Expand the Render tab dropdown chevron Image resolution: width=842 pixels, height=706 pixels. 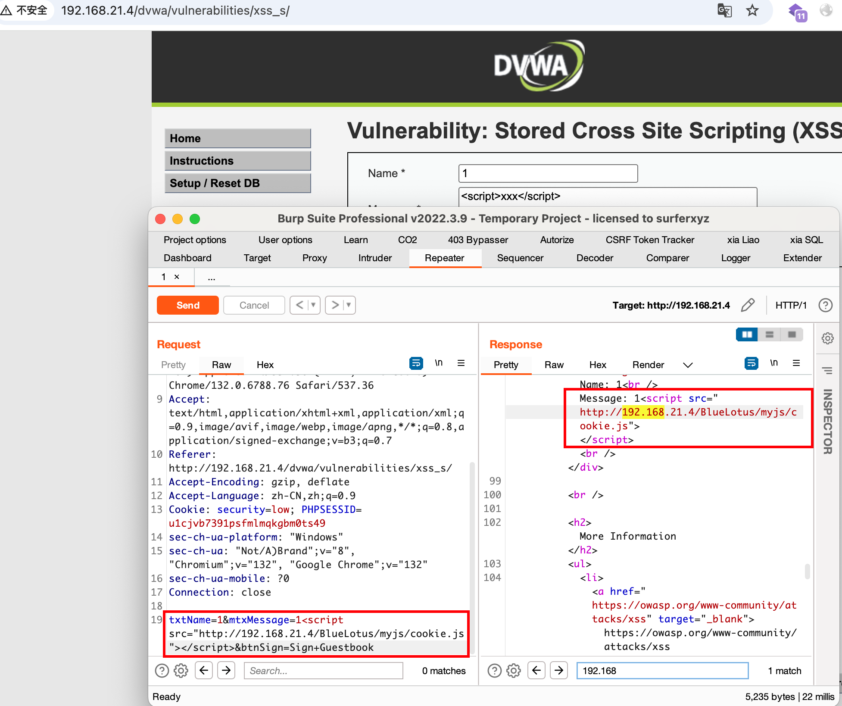click(x=688, y=365)
